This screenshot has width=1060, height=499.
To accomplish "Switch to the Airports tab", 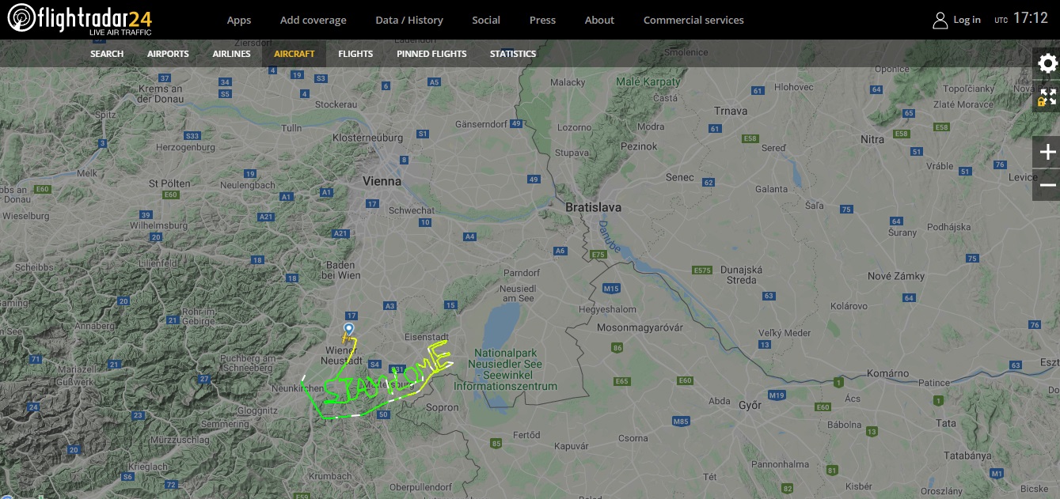I will pos(168,54).
